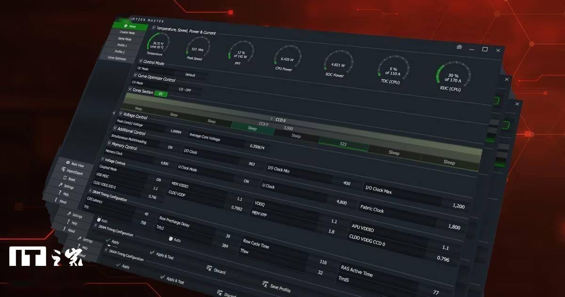Viewport: 565px width, 297px height.
Task: Open Settings listed below Reset in front window
Action: click(x=66, y=186)
